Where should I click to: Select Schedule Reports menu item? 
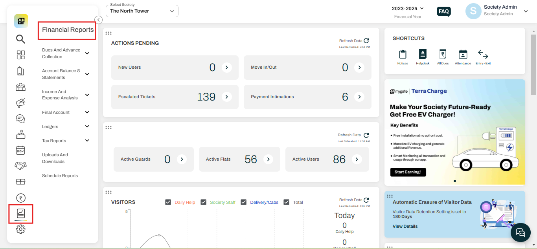pos(60,176)
